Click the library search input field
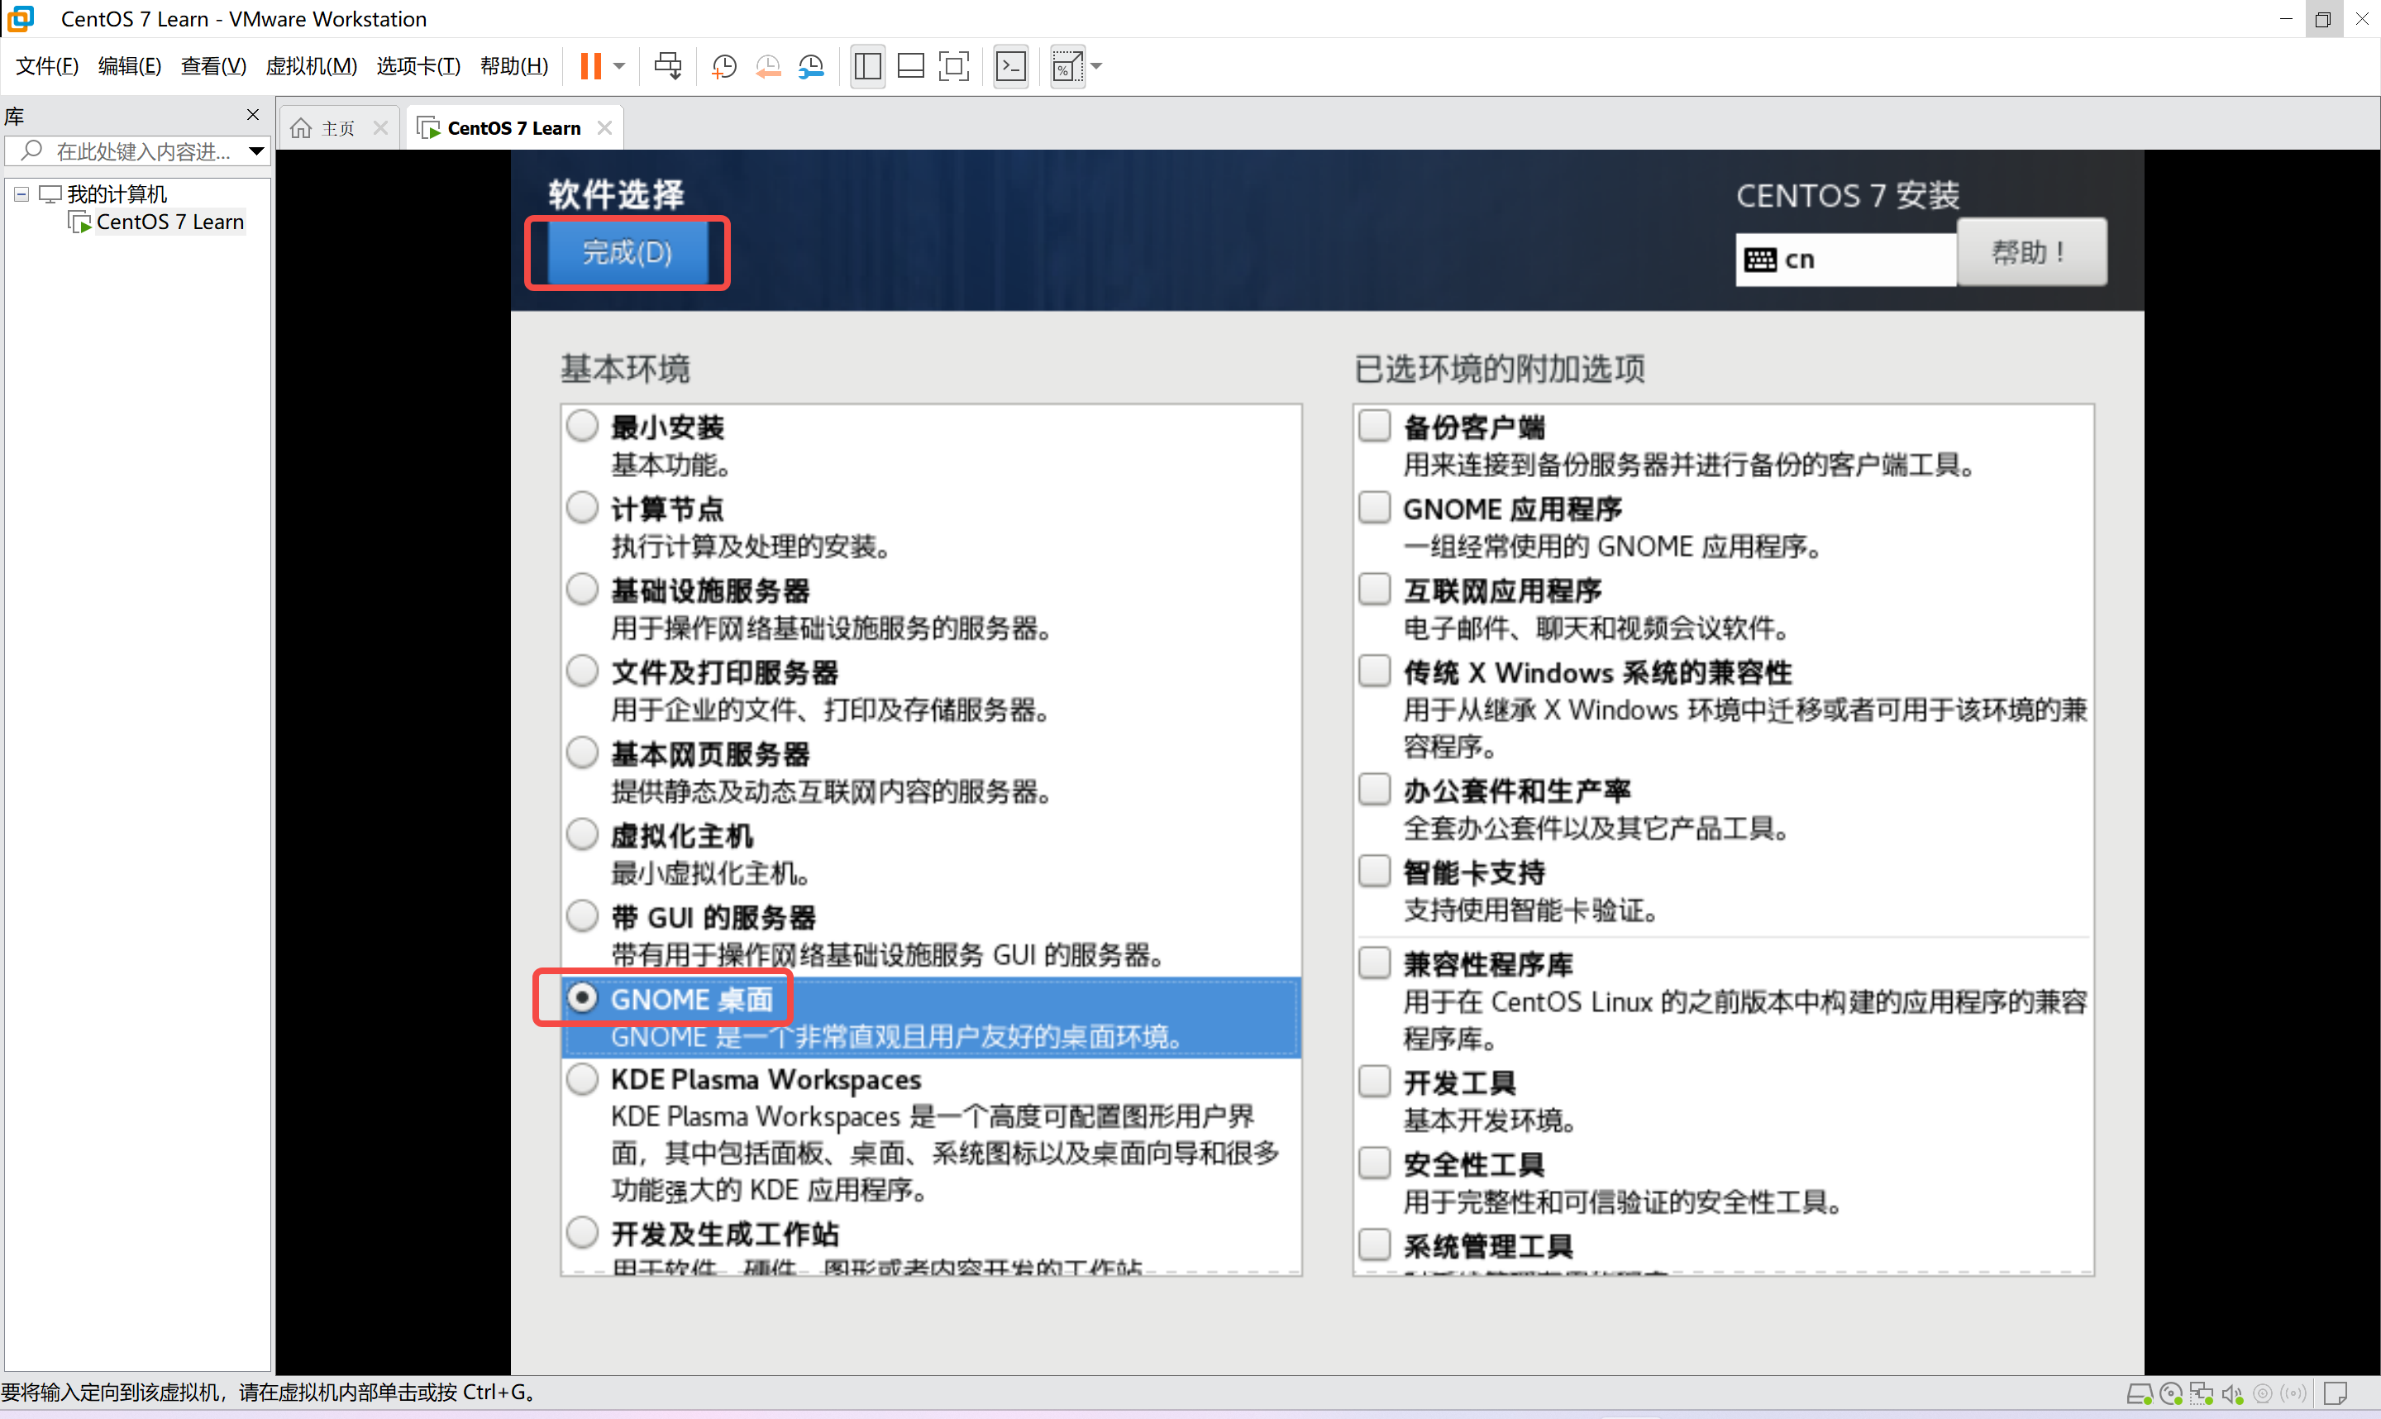This screenshot has width=2381, height=1419. pyautogui.click(x=143, y=151)
